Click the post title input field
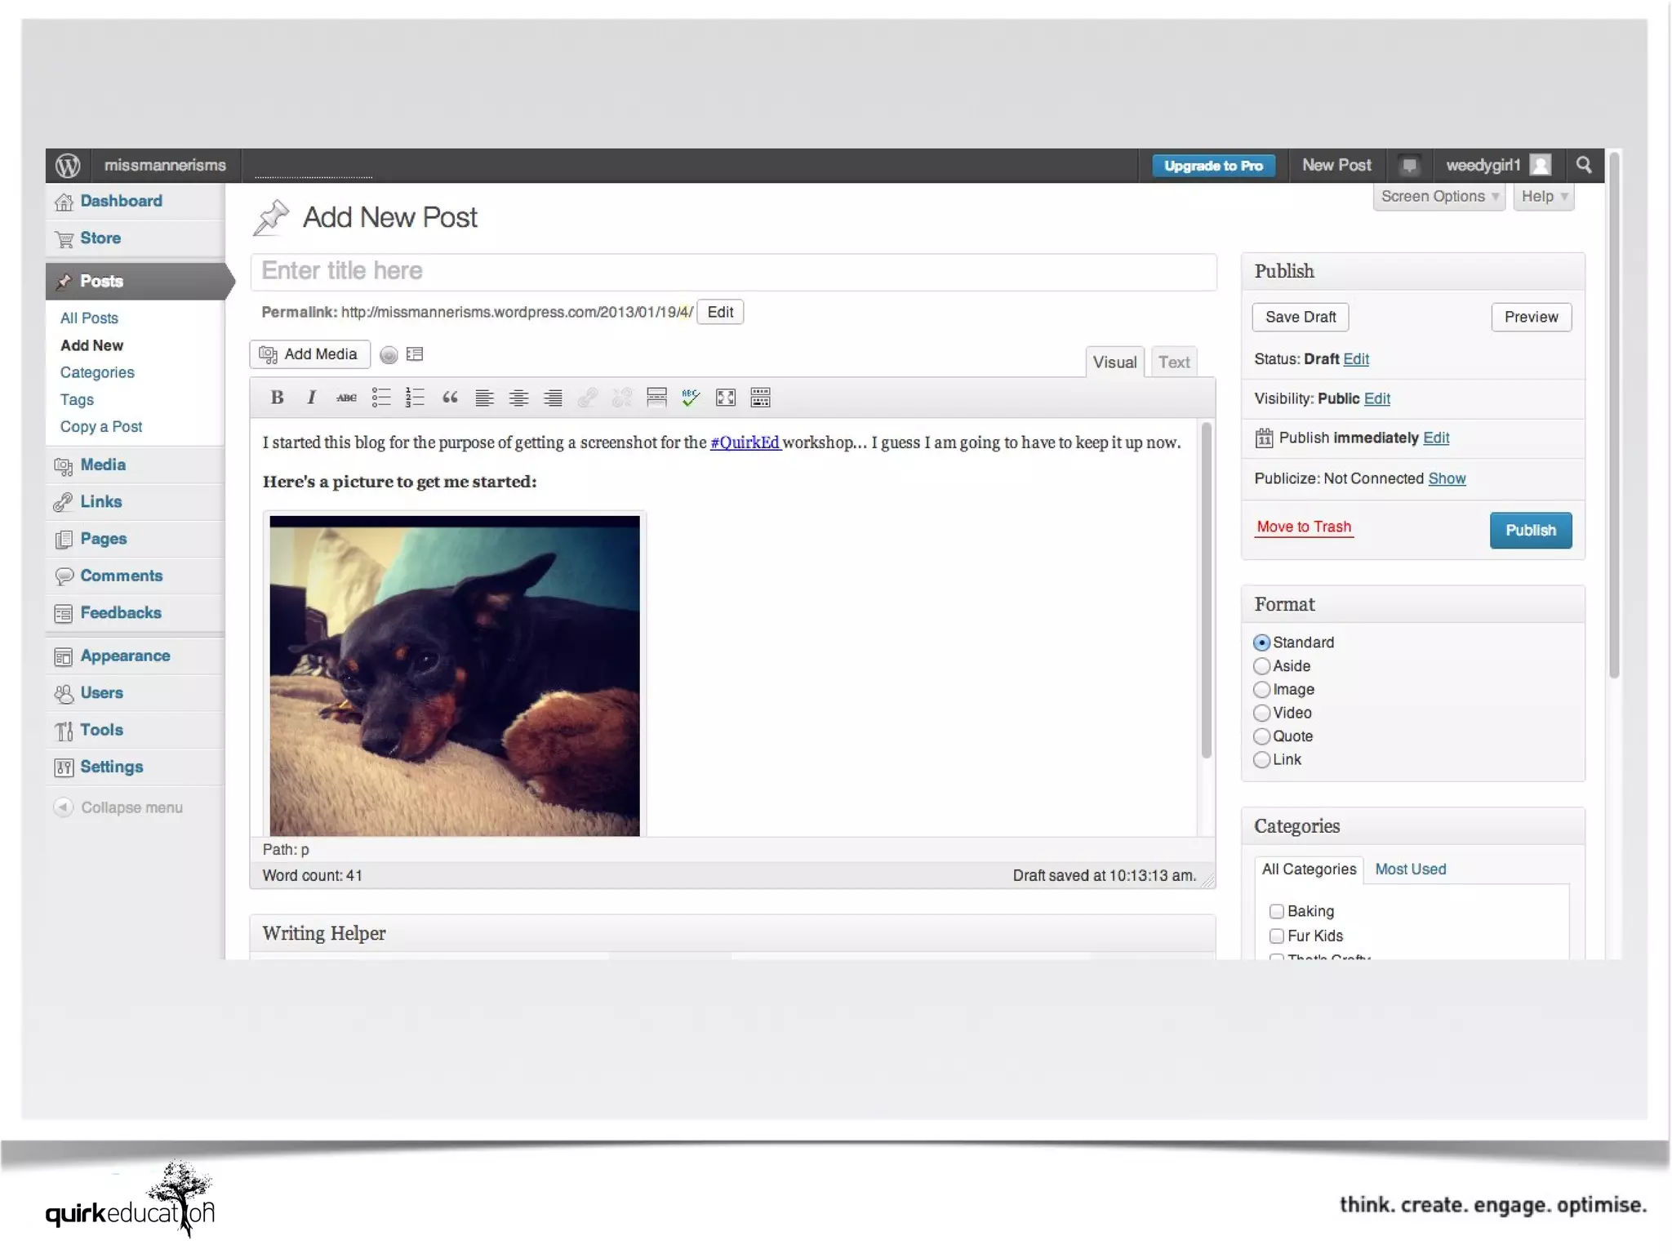Screen dimensions: 1672x1254 click(x=733, y=271)
